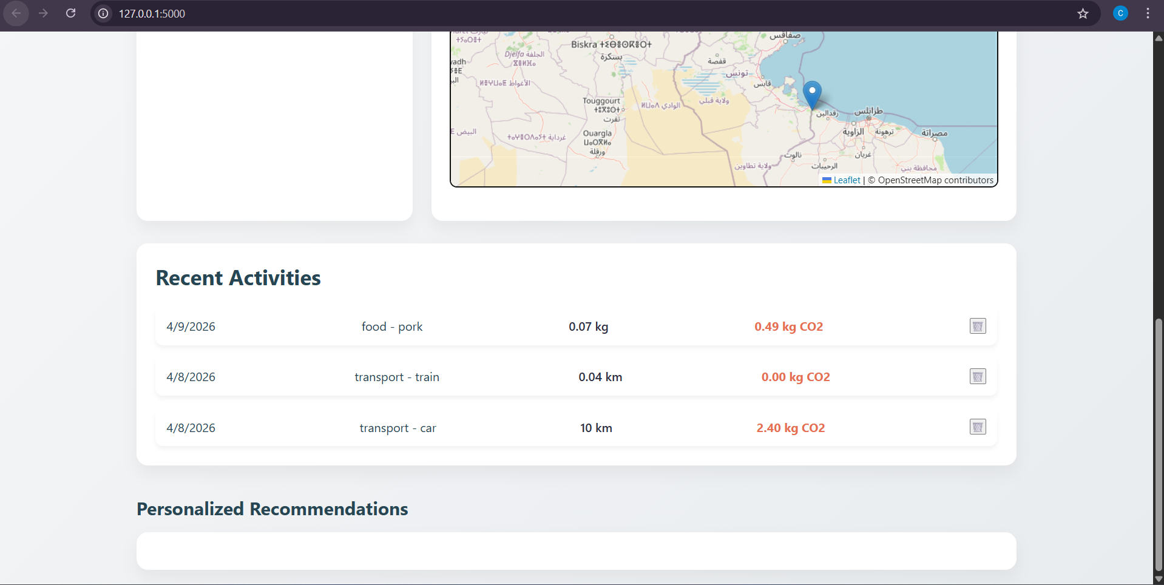Viewport: 1164px width, 585px height.
Task: Delete the food - pork activity
Action: (977, 326)
